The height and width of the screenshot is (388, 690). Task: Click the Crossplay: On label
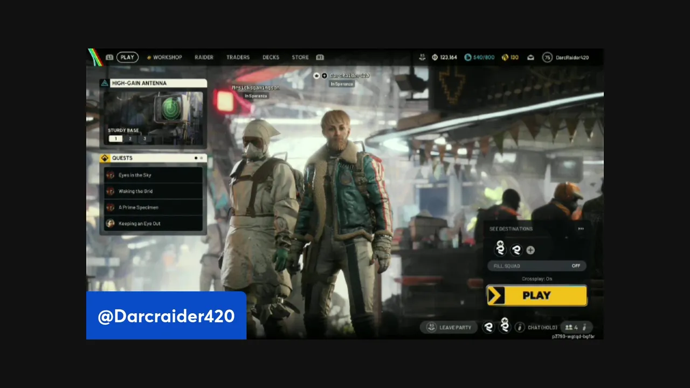537,279
